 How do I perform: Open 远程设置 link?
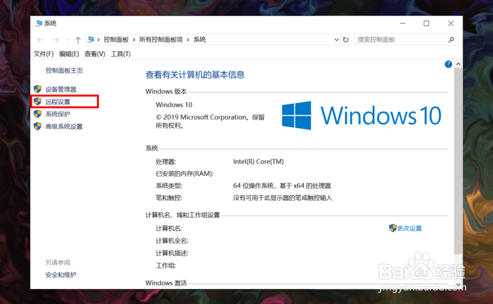click(58, 101)
